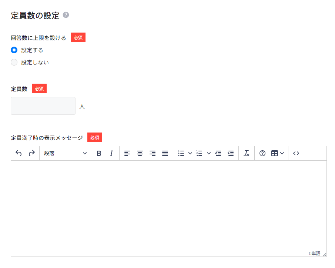This screenshot has height=268, width=335.
Task: Expand bulleted list style options
Action: click(190, 153)
